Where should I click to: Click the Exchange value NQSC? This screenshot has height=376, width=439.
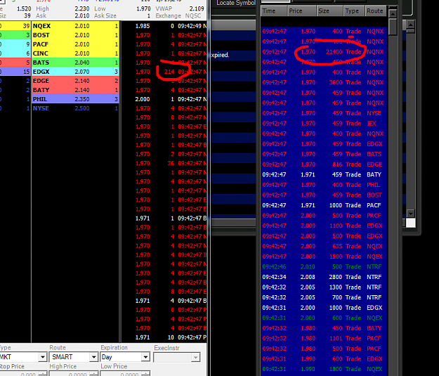click(193, 15)
